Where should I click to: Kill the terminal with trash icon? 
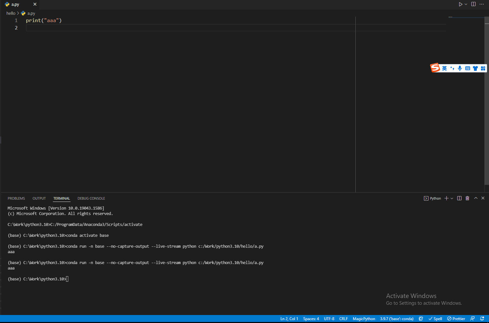[x=467, y=198]
